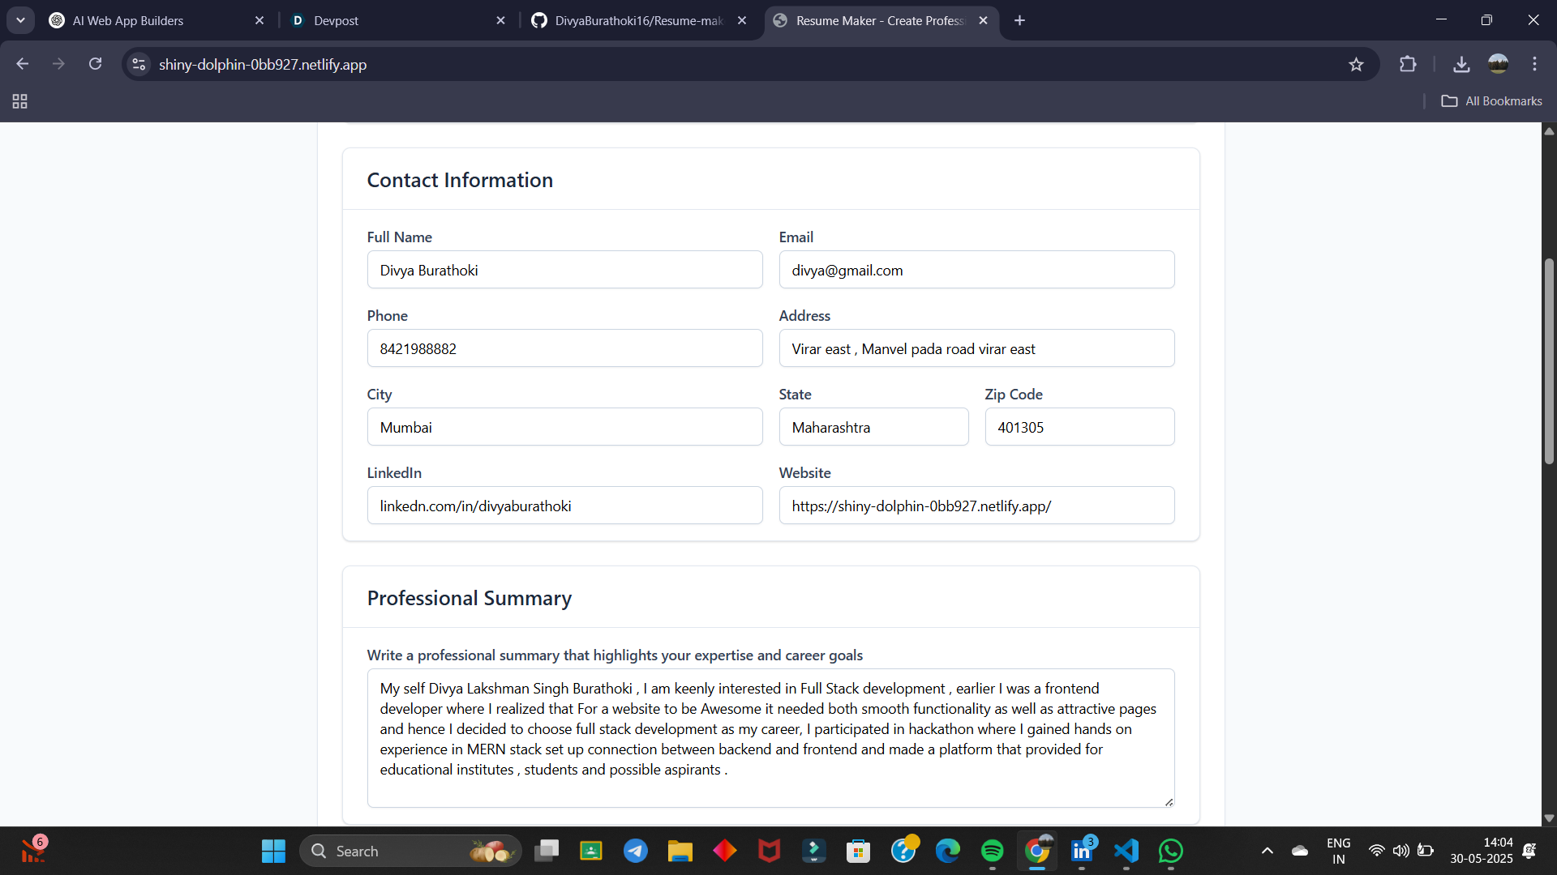Open Spotify from the taskbar
The image size is (1557, 875).
click(x=992, y=851)
